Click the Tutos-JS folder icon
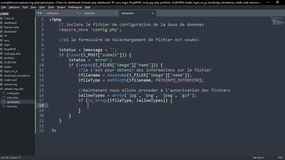The height and width of the screenshot is (160, 285). [x=1, y=18]
